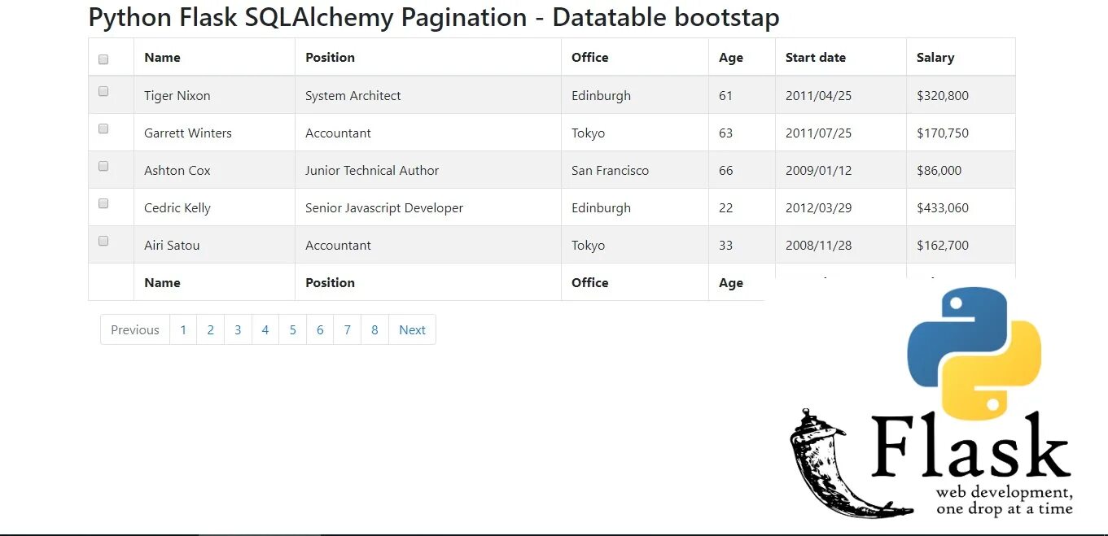Jump to page 4
The width and height of the screenshot is (1108, 536).
point(265,329)
